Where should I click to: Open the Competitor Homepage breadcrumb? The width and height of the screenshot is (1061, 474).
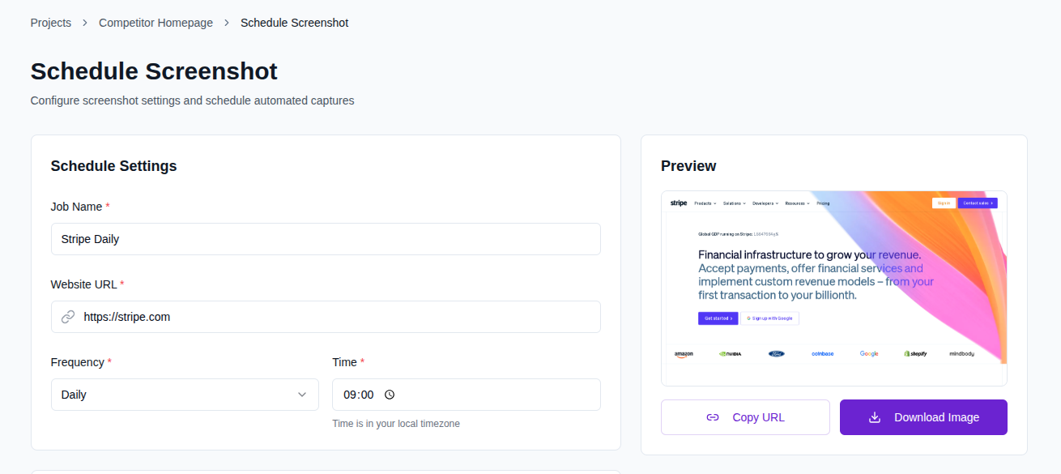pos(156,22)
